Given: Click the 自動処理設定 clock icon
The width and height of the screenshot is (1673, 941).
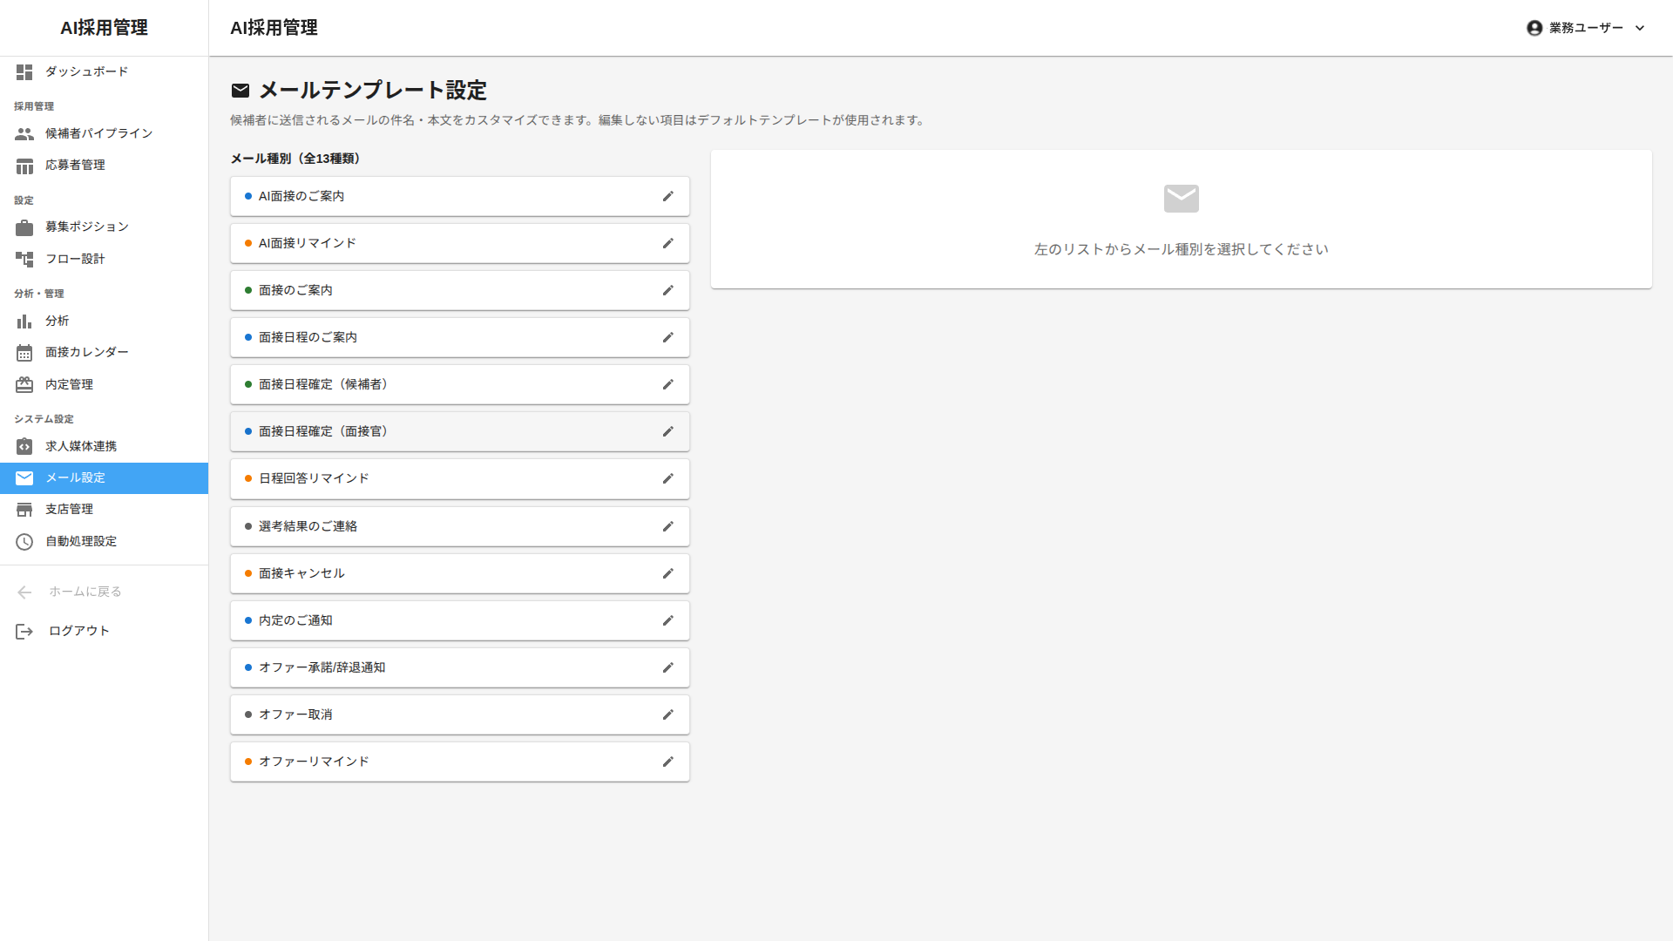Looking at the screenshot, I should coord(24,542).
